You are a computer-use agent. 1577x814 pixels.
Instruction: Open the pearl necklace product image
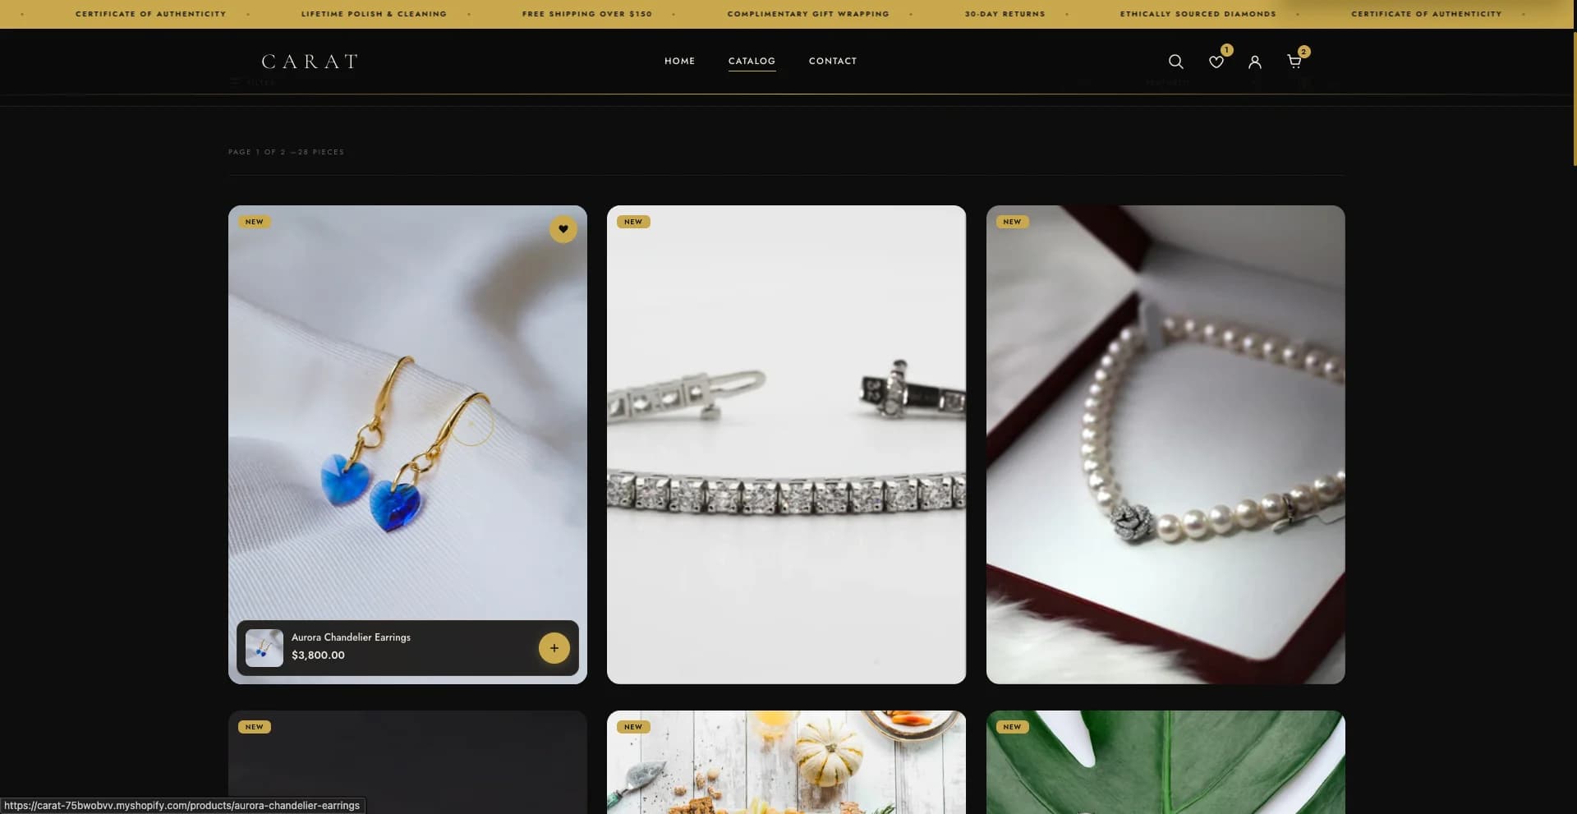click(x=1166, y=444)
